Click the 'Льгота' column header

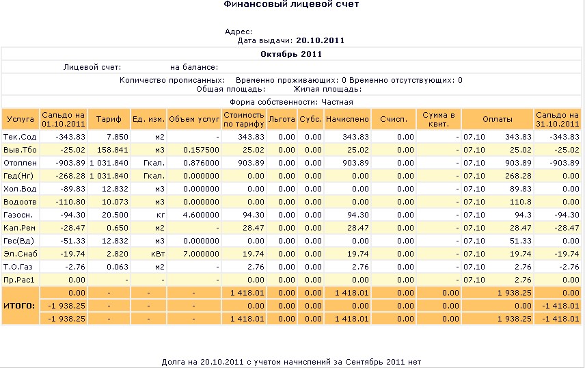[x=282, y=119]
